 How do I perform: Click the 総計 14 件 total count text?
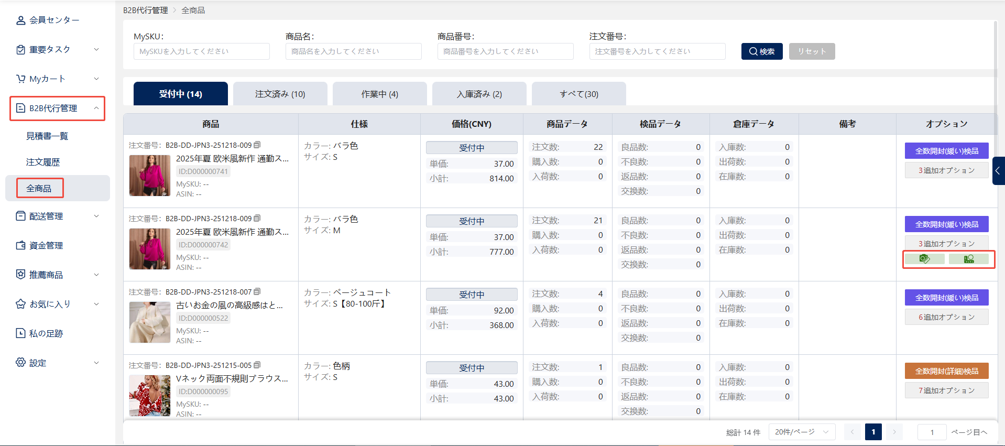pyautogui.click(x=743, y=432)
